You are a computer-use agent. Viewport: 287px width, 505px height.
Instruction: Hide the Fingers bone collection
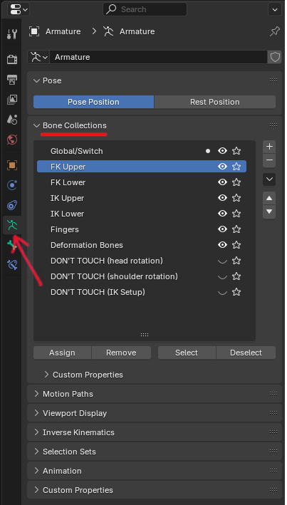pyautogui.click(x=222, y=229)
